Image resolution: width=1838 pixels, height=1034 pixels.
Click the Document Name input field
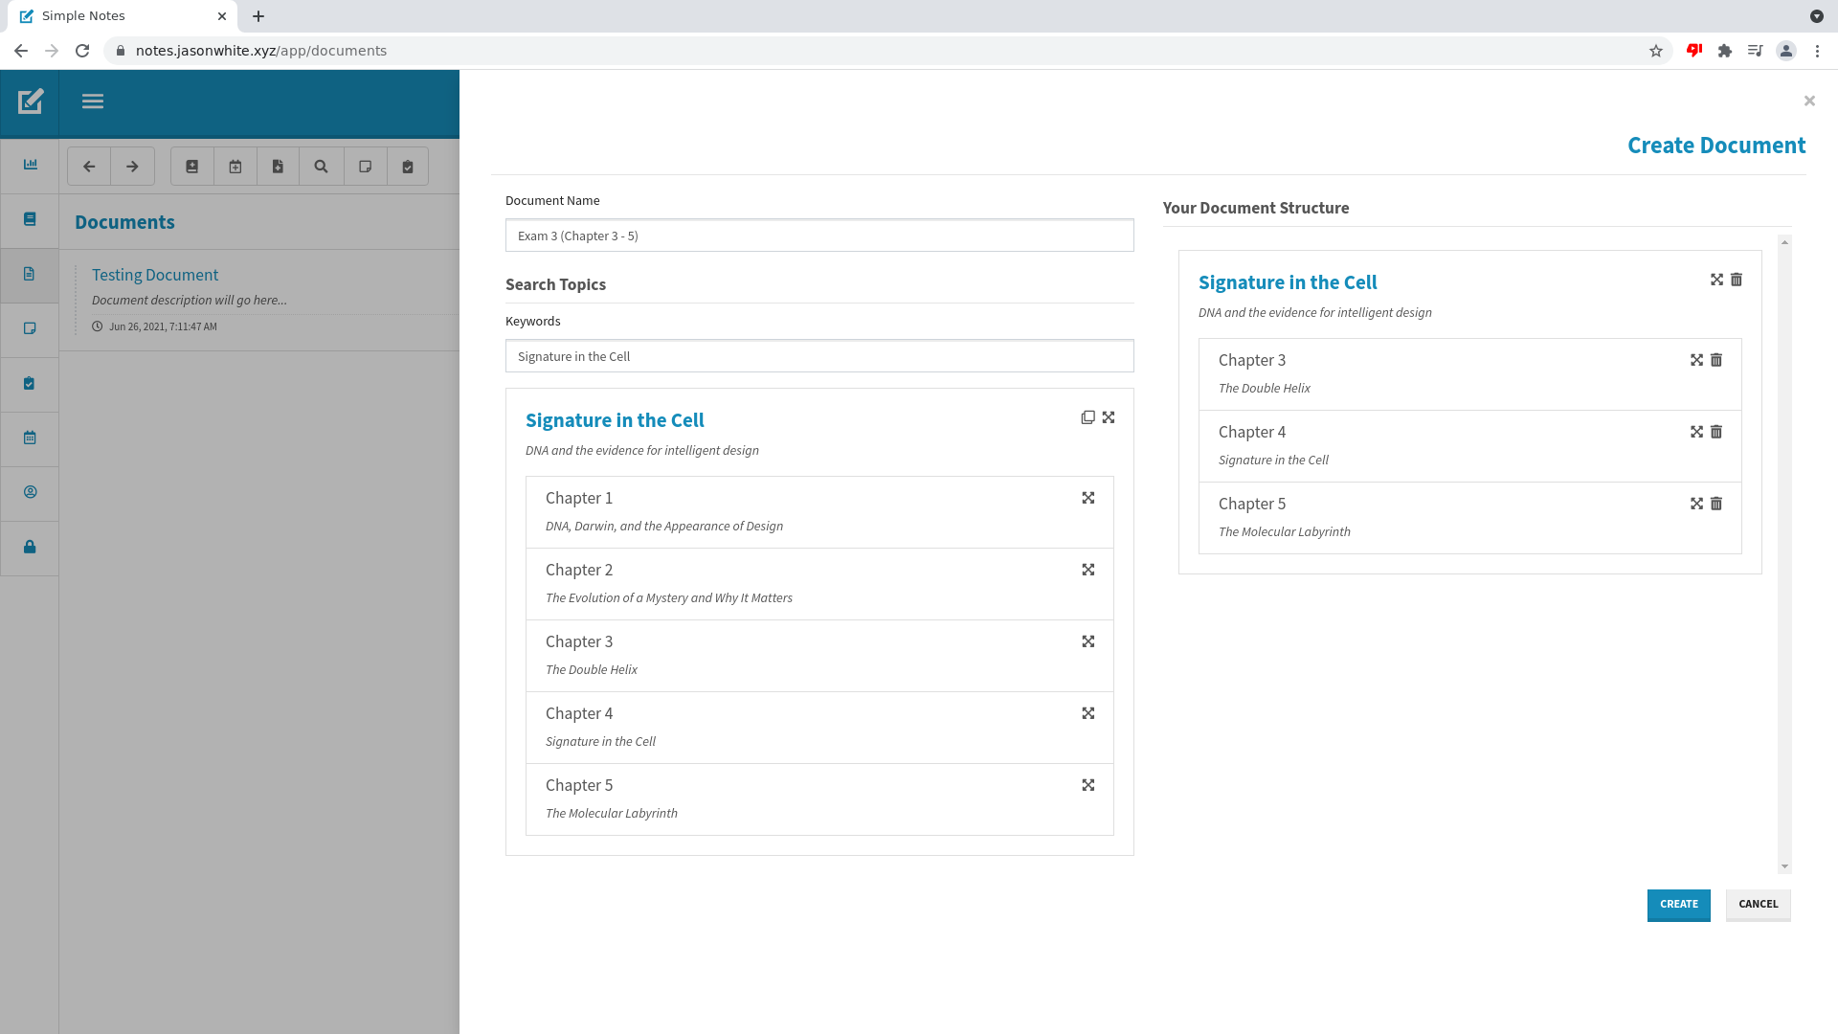pyautogui.click(x=819, y=236)
